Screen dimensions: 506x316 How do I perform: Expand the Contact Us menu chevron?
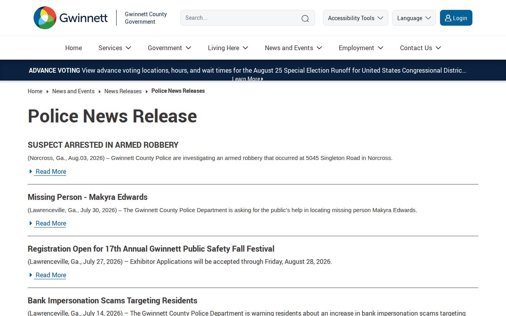[x=438, y=48]
